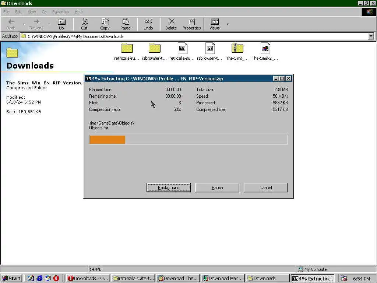Viewport: 377px width, 283px height.
Task: Open the Edit menu
Action: coord(18,12)
